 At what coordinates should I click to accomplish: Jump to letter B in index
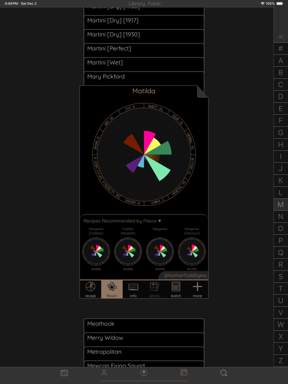(280, 72)
